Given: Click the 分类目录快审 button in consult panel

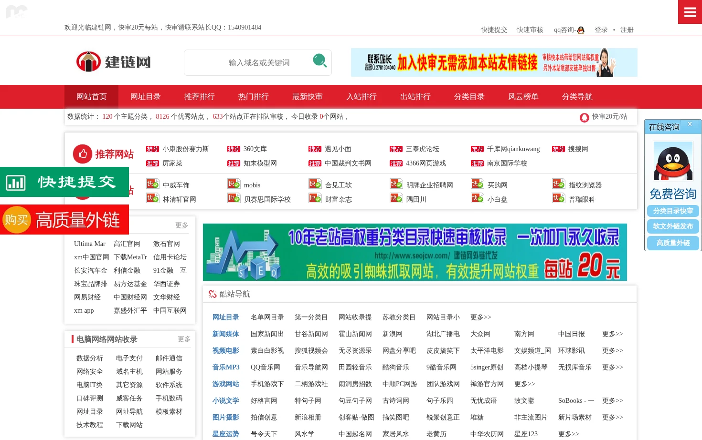Looking at the screenshot, I should (x=673, y=211).
